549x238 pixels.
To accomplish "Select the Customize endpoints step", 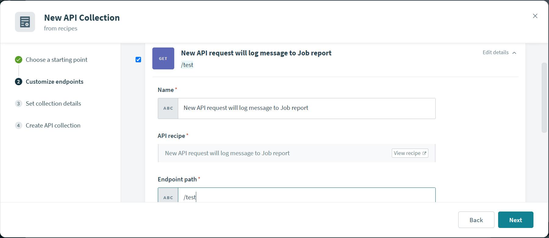I will (55, 82).
